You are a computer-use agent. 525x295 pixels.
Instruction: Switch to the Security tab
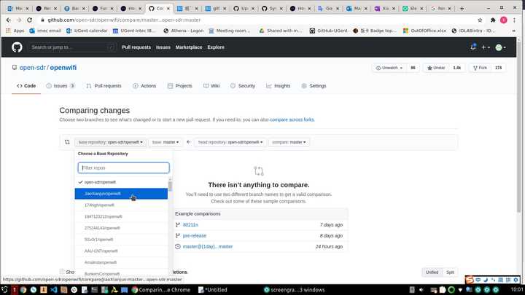tap(243, 86)
